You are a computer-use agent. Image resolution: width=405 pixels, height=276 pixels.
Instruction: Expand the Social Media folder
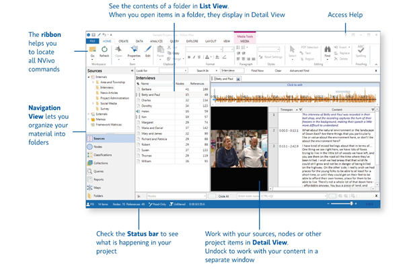(x=94, y=103)
